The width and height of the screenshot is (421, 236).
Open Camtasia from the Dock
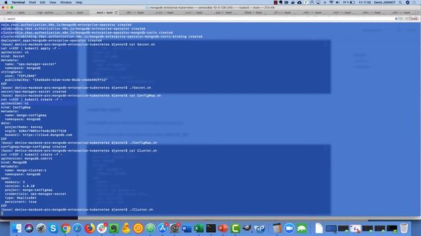235,228
